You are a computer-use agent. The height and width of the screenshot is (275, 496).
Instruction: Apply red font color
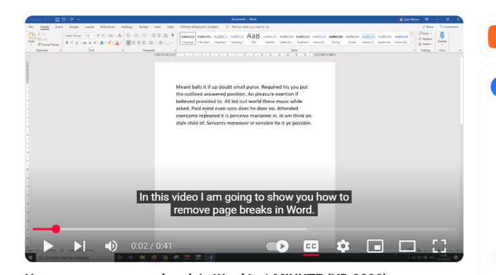[x=117, y=43]
